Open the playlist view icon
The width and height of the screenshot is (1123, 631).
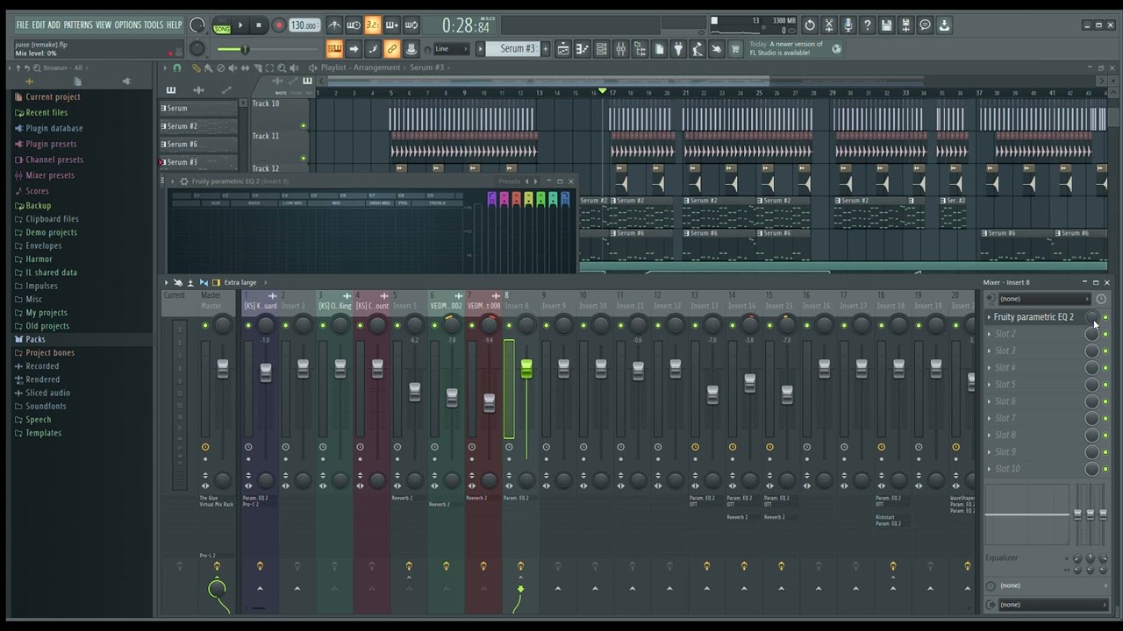[562, 49]
